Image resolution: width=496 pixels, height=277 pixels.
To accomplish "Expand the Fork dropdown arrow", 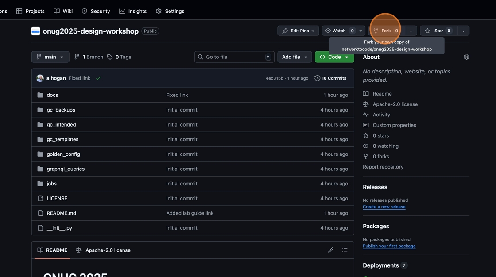I will click(x=411, y=31).
